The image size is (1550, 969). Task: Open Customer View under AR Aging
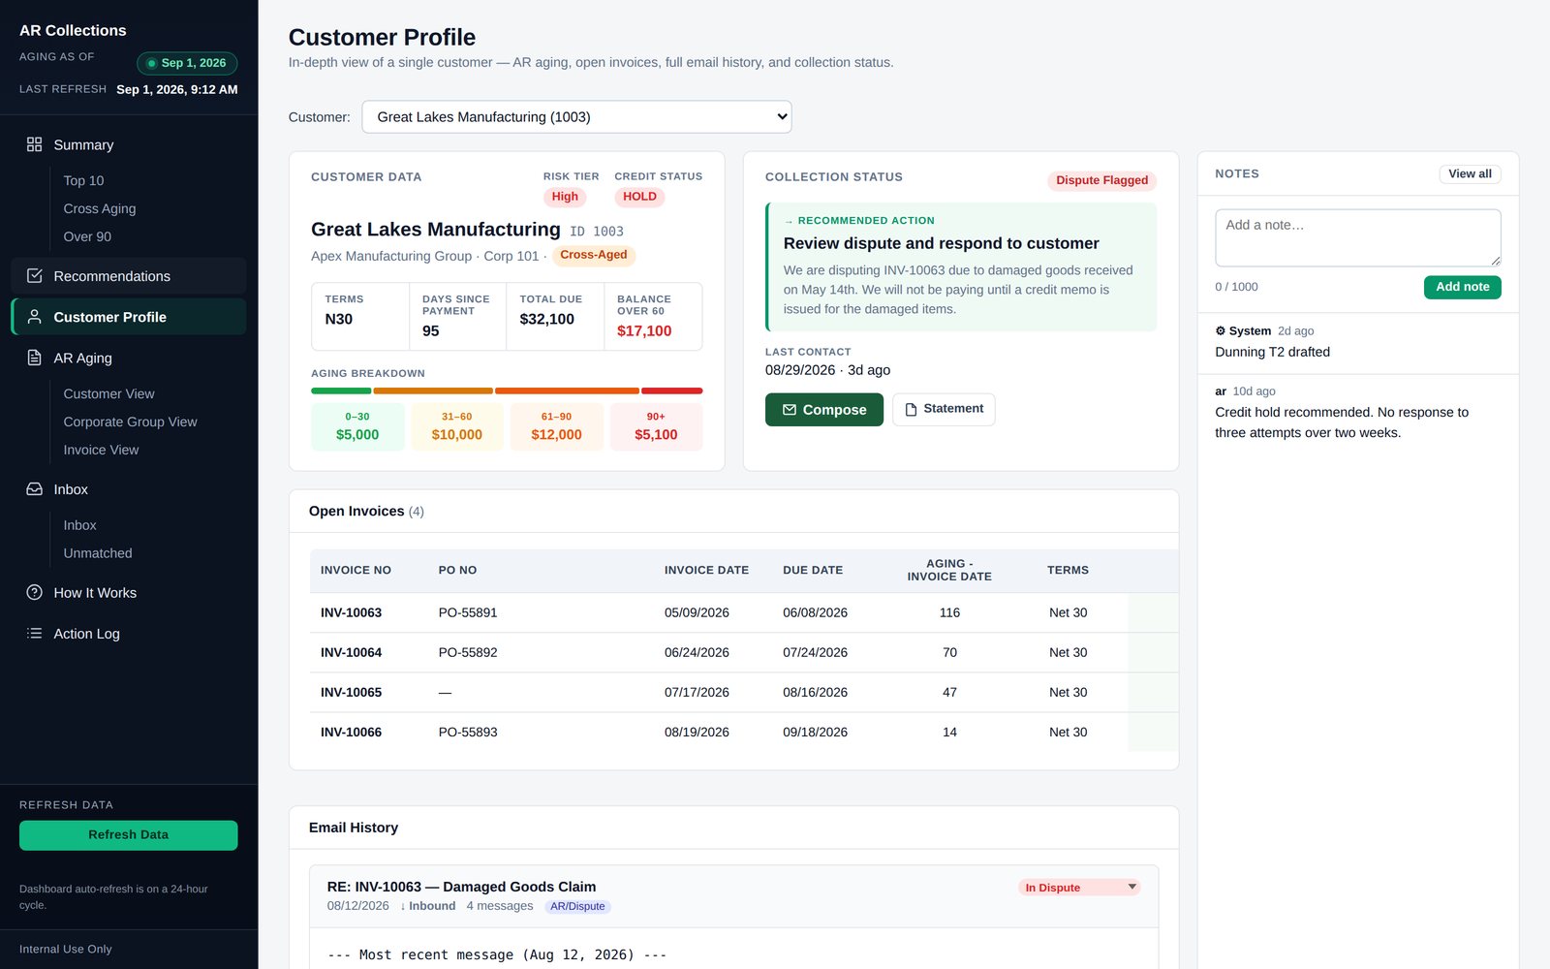[x=108, y=393]
